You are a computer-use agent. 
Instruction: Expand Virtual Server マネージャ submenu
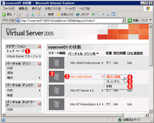(40, 56)
